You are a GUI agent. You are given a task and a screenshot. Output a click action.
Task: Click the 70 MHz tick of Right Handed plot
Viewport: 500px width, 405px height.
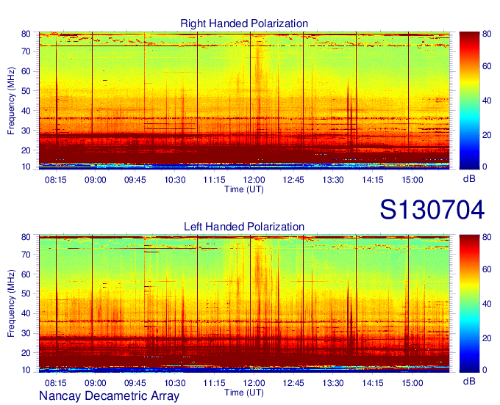[x=26, y=51]
